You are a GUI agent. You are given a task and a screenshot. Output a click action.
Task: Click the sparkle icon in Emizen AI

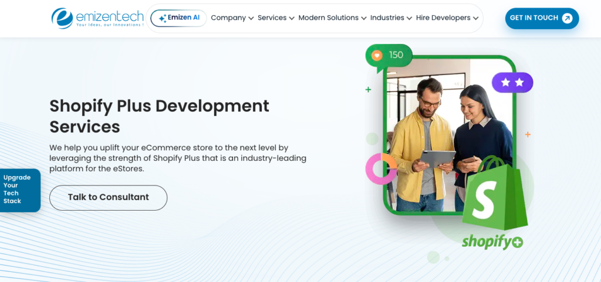[x=162, y=18]
